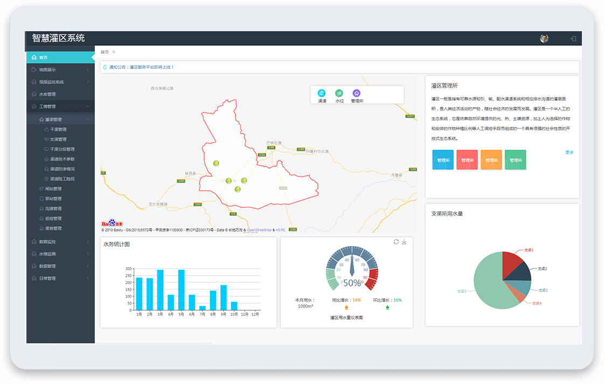Open the 干渠管理 tree item

click(58, 130)
